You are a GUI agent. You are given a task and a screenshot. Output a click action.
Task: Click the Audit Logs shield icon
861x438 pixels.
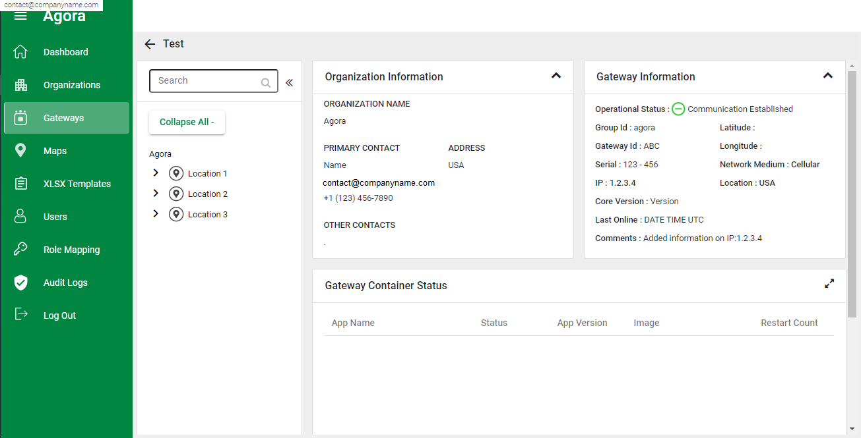[x=20, y=283]
